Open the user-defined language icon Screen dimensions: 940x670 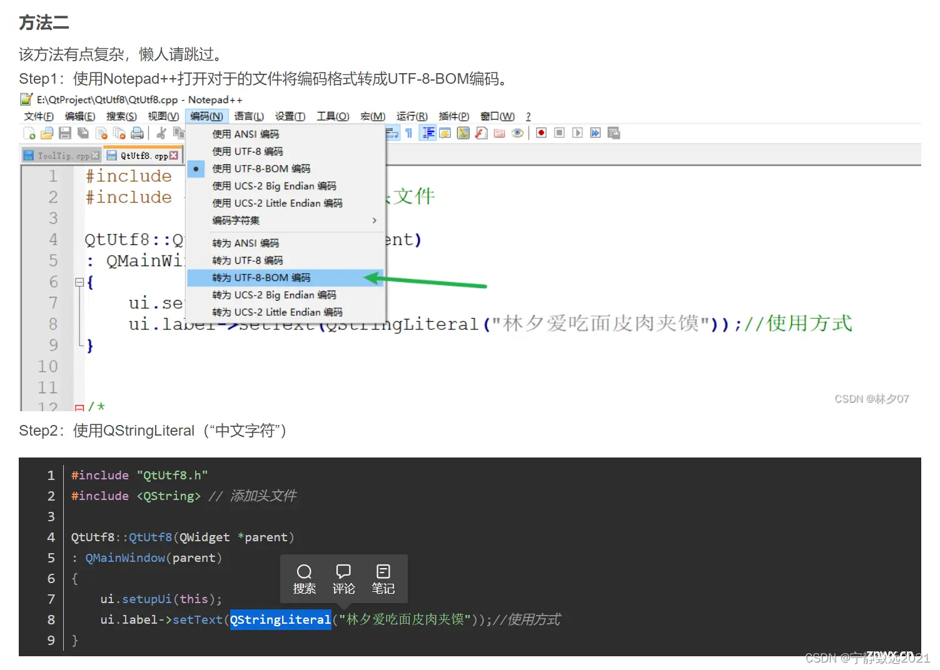click(x=445, y=133)
